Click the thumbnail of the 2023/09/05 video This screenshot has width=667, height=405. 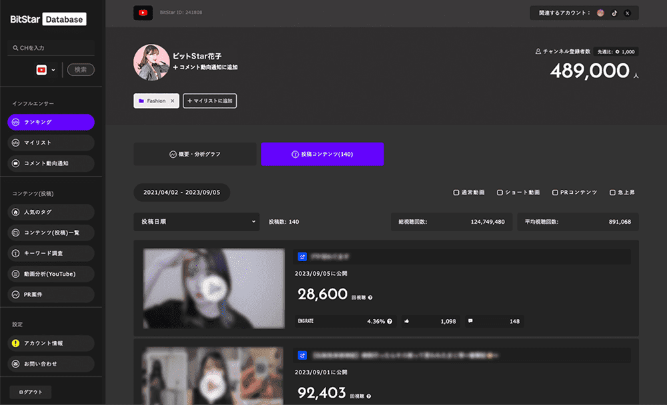(x=213, y=288)
